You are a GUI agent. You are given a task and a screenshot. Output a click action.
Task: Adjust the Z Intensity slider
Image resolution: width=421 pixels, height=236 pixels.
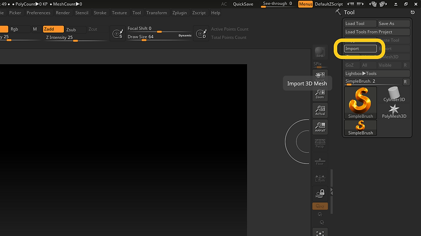[76, 38]
